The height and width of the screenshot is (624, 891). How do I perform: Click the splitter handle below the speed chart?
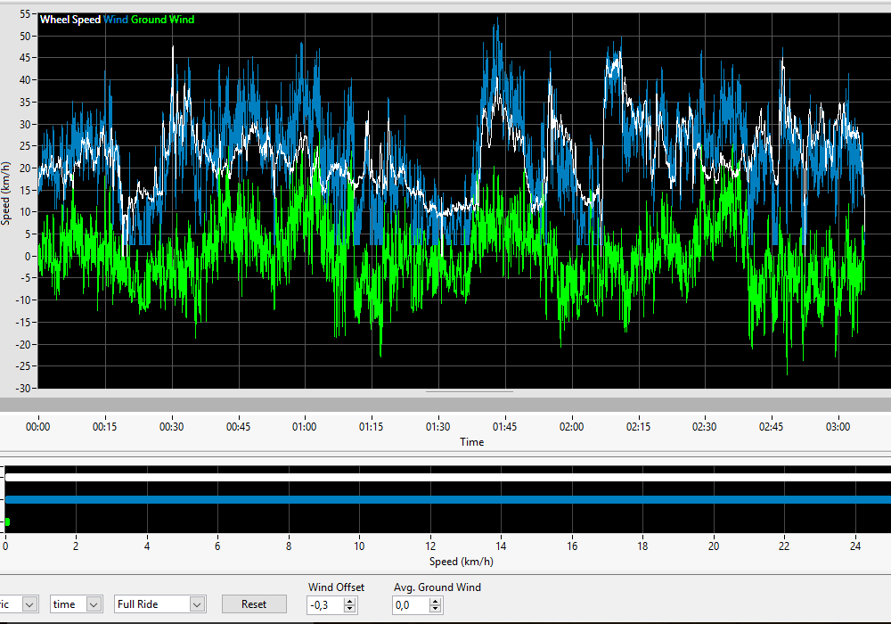pyautogui.click(x=470, y=390)
